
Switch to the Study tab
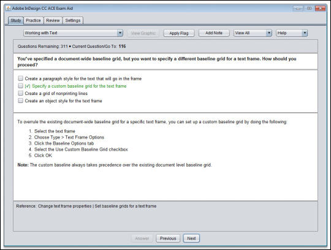tap(16, 20)
